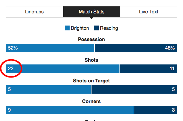Click Reading's 5 shots on target bar
The height and width of the screenshot is (121, 183).
[134, 89]
